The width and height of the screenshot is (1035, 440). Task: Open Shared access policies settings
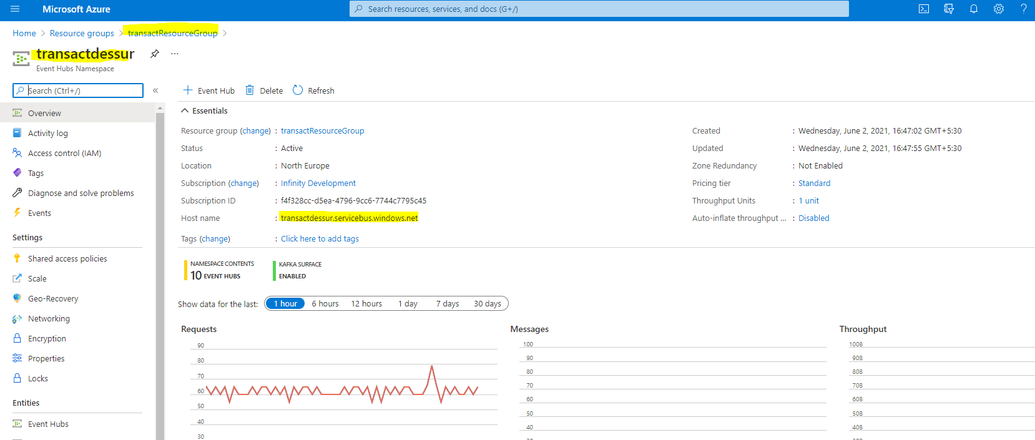coord(67,259)
